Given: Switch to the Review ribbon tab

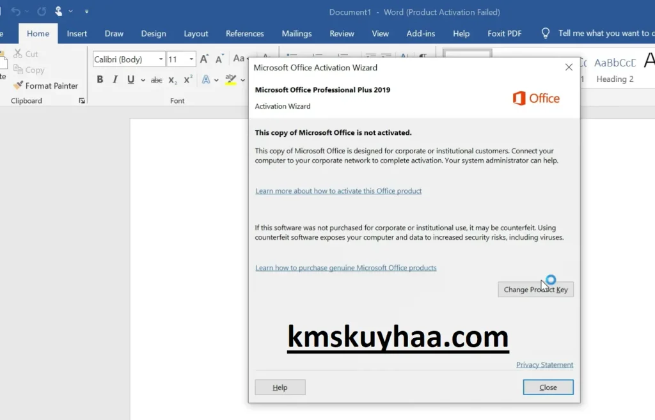Looking at the screenshot, I should coord(342,33).
